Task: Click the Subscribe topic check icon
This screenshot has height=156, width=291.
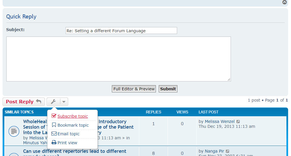Action: pyautogui.click(x=54, y=116)
